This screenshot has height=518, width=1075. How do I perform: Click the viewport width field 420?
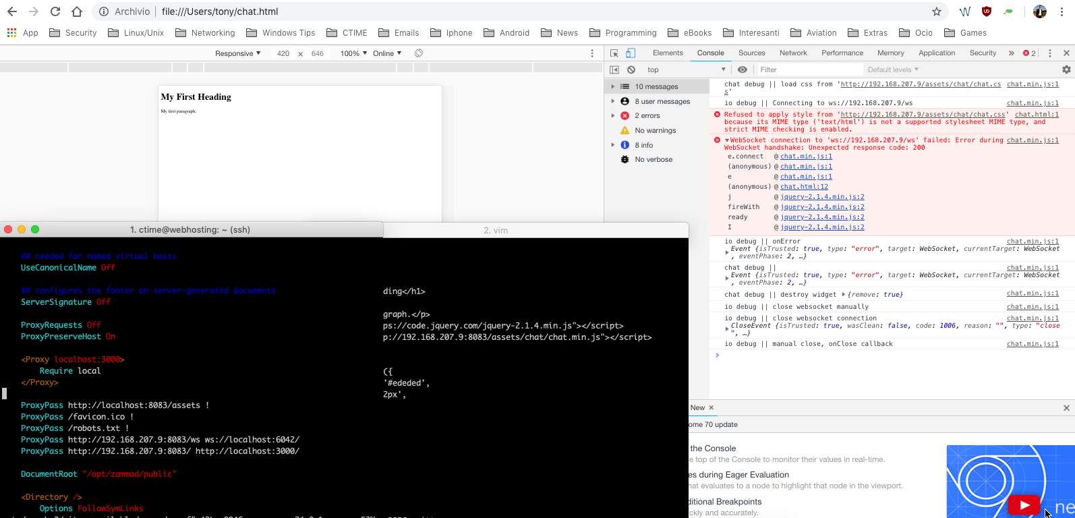pos(283,53)
